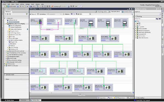Toggle the Filter checkbox in hardware catalog
164x102 pixels.
(x=136, y=21)
